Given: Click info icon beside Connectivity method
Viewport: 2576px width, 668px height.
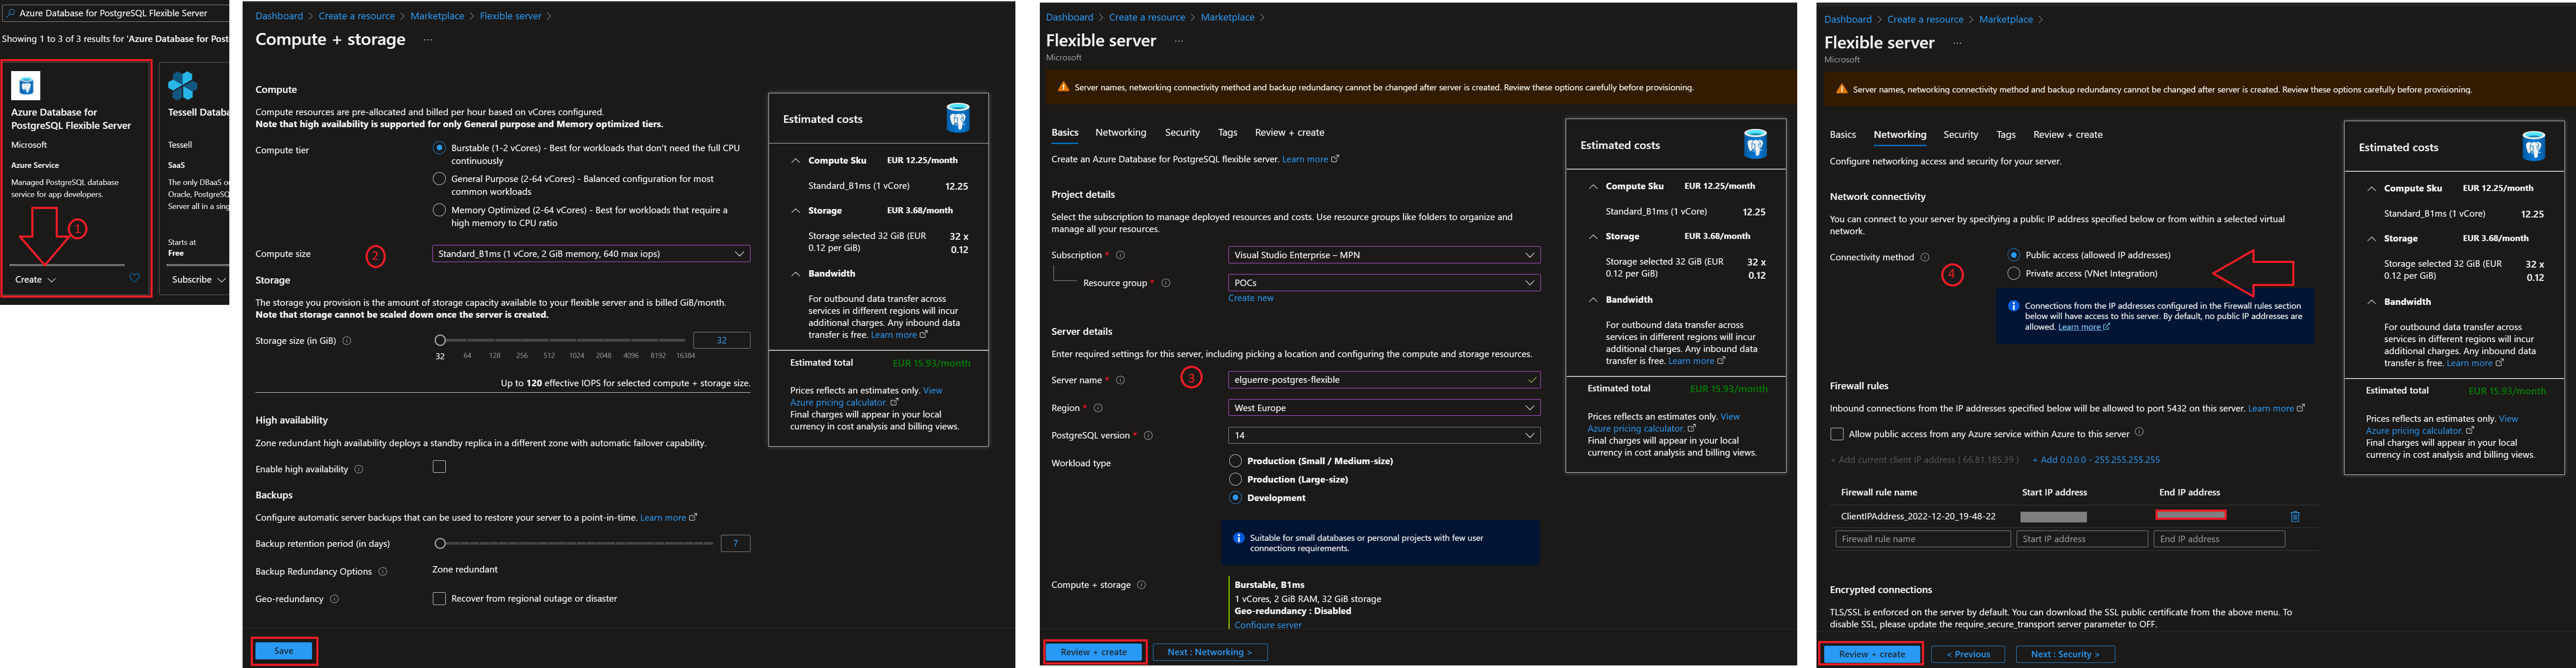Looking at the screenshot, I should point(1925,258).
